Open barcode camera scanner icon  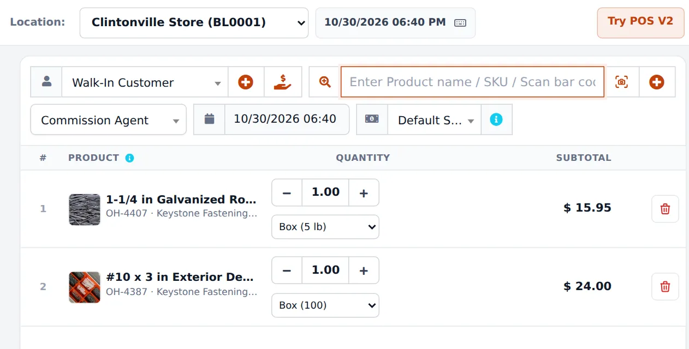tap(621, 82)
